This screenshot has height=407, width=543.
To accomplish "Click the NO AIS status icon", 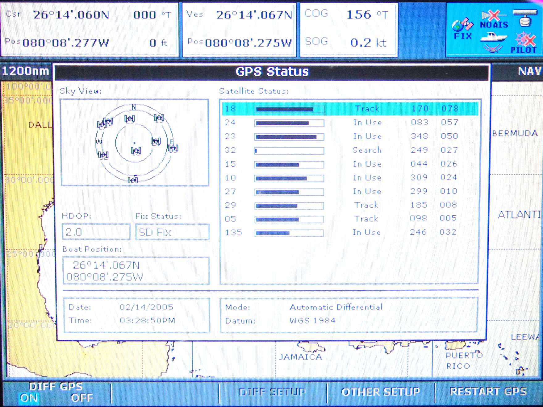I will coord(494,19).
